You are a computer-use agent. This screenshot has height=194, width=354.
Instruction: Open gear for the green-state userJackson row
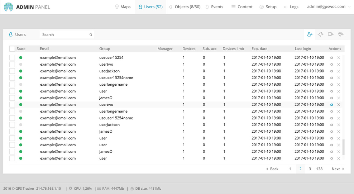[x=331, y=71]
